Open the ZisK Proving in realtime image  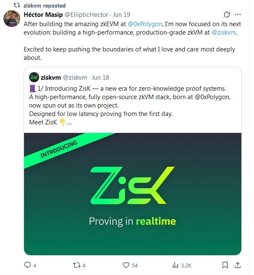(x=133, y=194)
